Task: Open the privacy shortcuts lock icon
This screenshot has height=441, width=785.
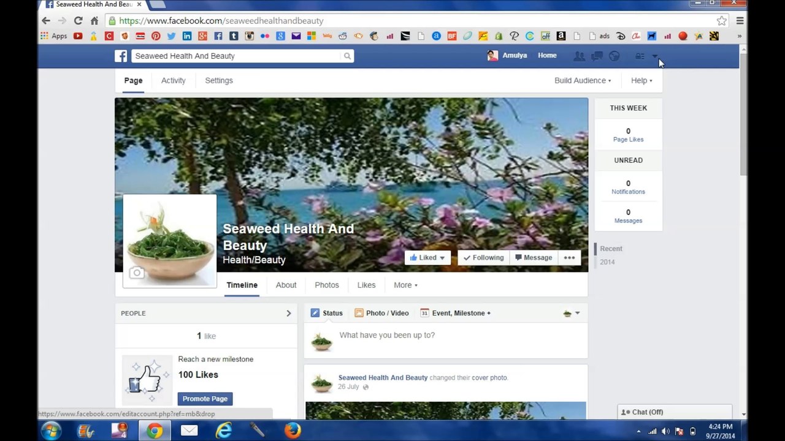Action: pos(639,56)
